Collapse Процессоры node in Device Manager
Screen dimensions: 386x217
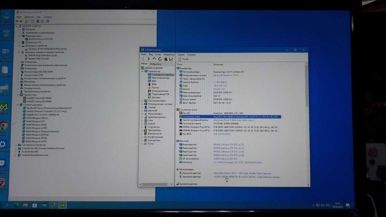18,95
